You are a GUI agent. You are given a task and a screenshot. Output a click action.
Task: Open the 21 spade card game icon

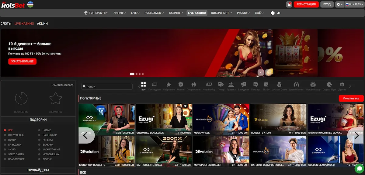point(275,13)
